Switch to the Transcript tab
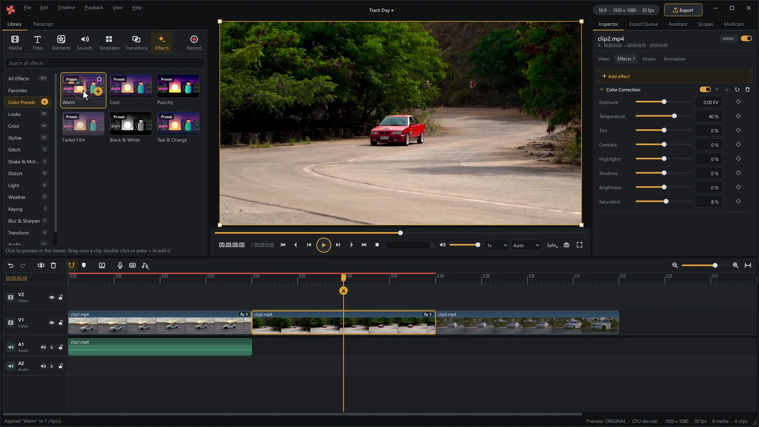Viewport: 759px width, 427px height. 43,24
